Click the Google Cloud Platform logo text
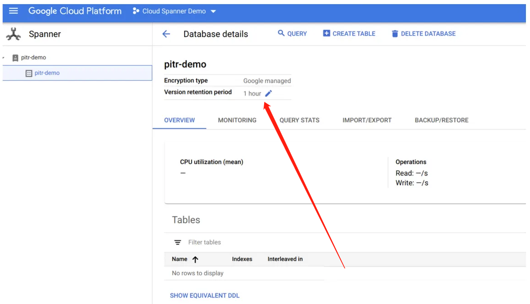This screenshot has height=304, width=530. pyautogui.click(x=75, y=11)
